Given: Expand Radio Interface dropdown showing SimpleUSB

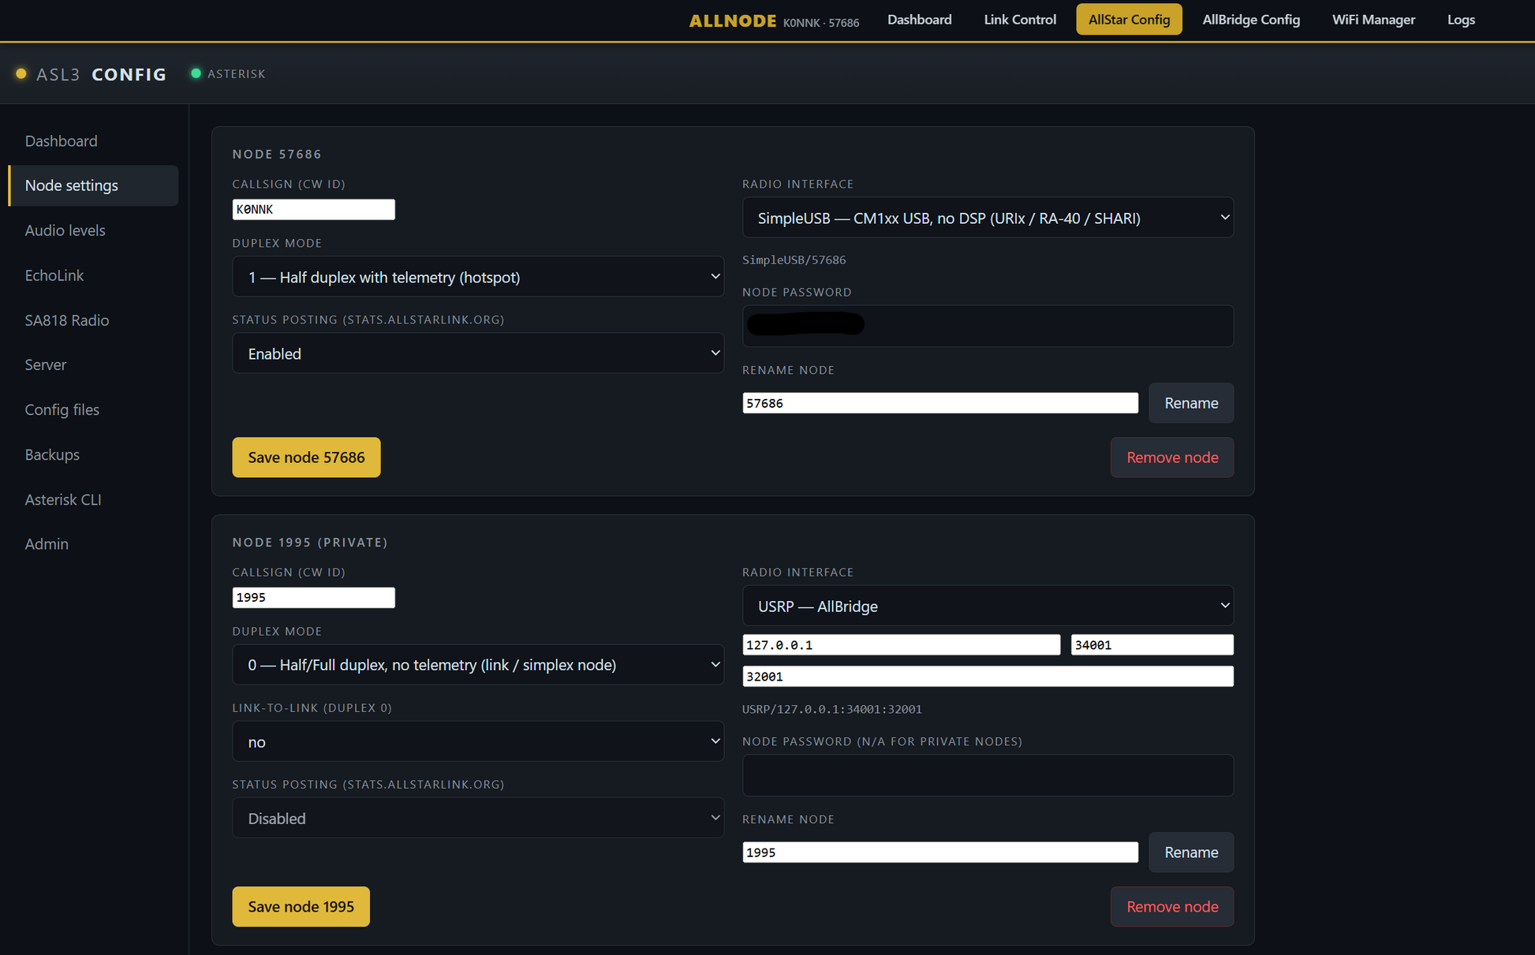Looking at the screenshot, I should (988, 218).
